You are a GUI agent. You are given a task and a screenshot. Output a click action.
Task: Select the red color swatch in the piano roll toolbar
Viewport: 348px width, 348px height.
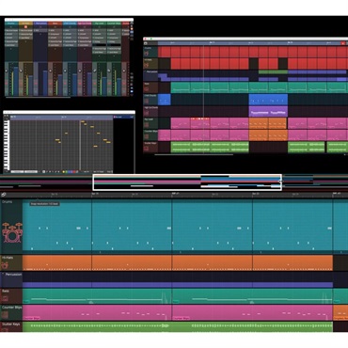[74, 171]
